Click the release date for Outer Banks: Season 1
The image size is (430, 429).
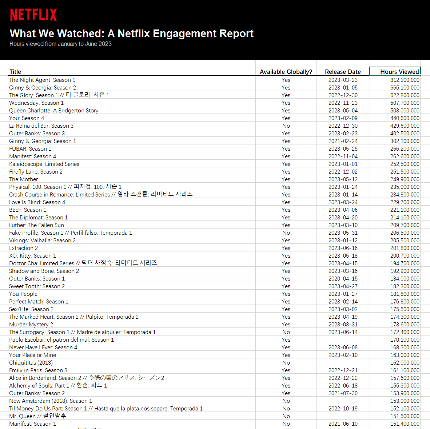(x=343, y=278)
